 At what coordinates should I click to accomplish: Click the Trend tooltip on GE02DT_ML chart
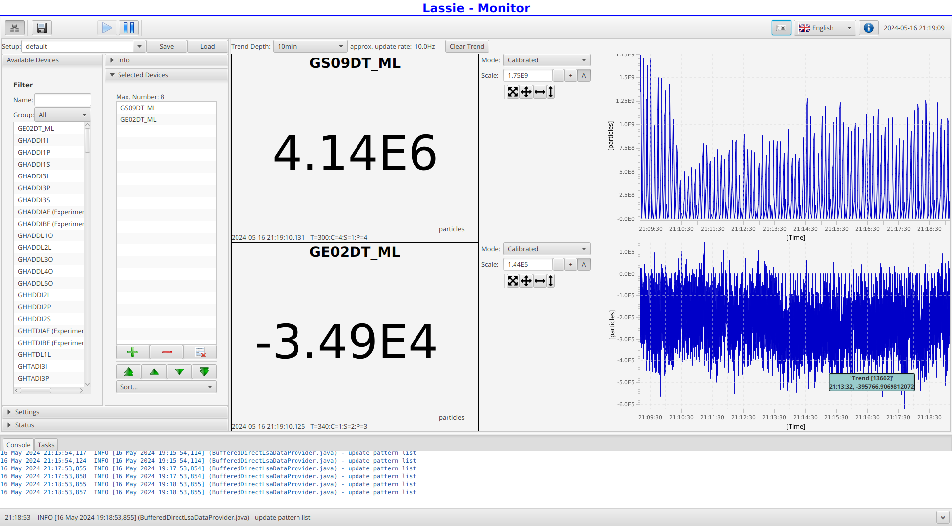click(x=871, y=382)
